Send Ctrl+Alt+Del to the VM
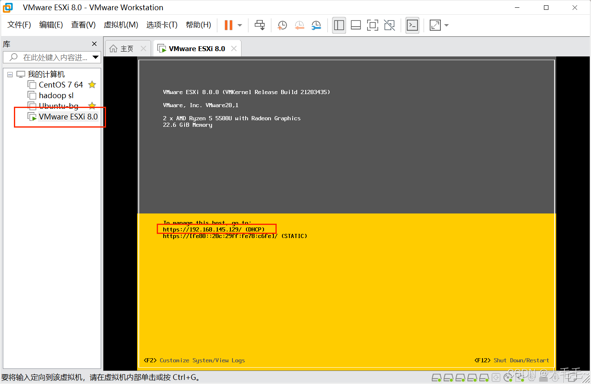Screen dimensions: 591x384 [x=259, y=25]
